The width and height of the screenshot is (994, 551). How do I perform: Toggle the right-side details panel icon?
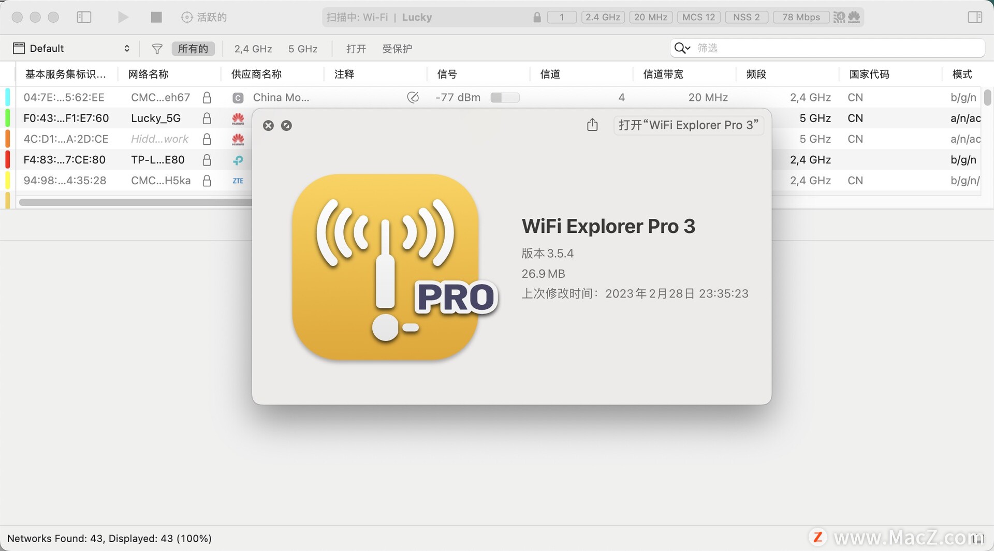click(975, 17)
